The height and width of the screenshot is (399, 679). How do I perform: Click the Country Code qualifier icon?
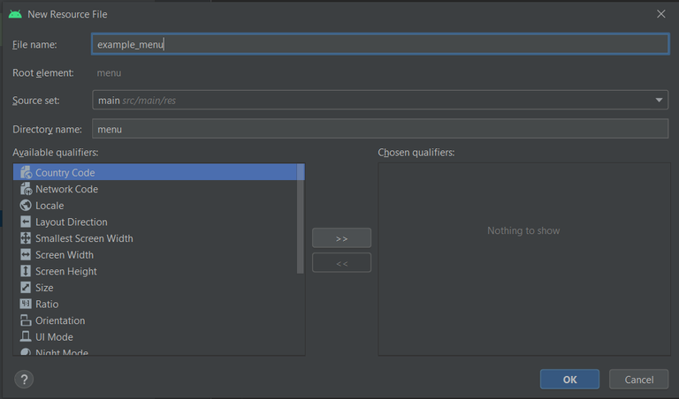pyautogui.click(x=26, y=172)
